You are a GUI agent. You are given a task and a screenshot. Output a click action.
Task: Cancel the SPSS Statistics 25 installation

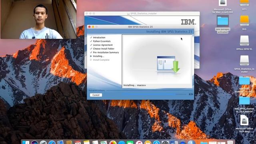(x=96, y=95)
